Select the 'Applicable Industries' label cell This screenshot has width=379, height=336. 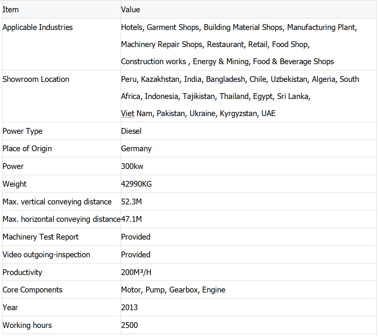(62, 44)
